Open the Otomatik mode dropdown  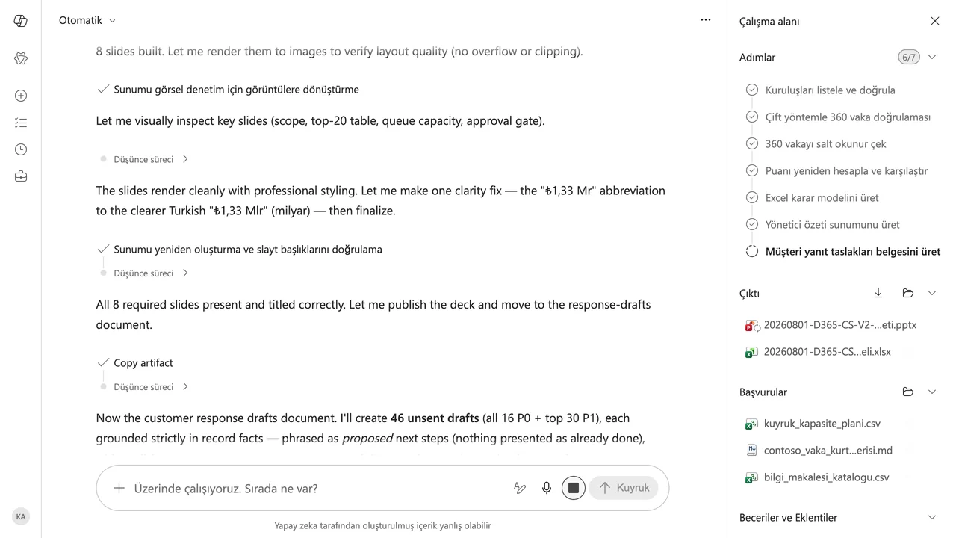(87, 20)
